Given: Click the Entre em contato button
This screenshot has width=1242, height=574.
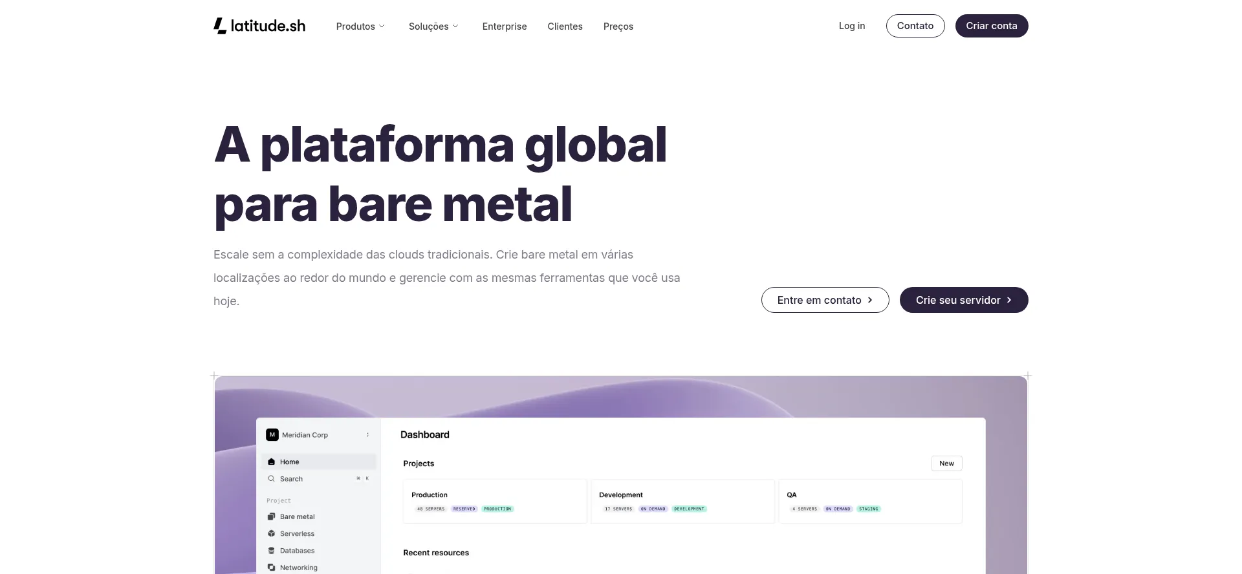Looking at the screenshot, I should coord(825,300).
